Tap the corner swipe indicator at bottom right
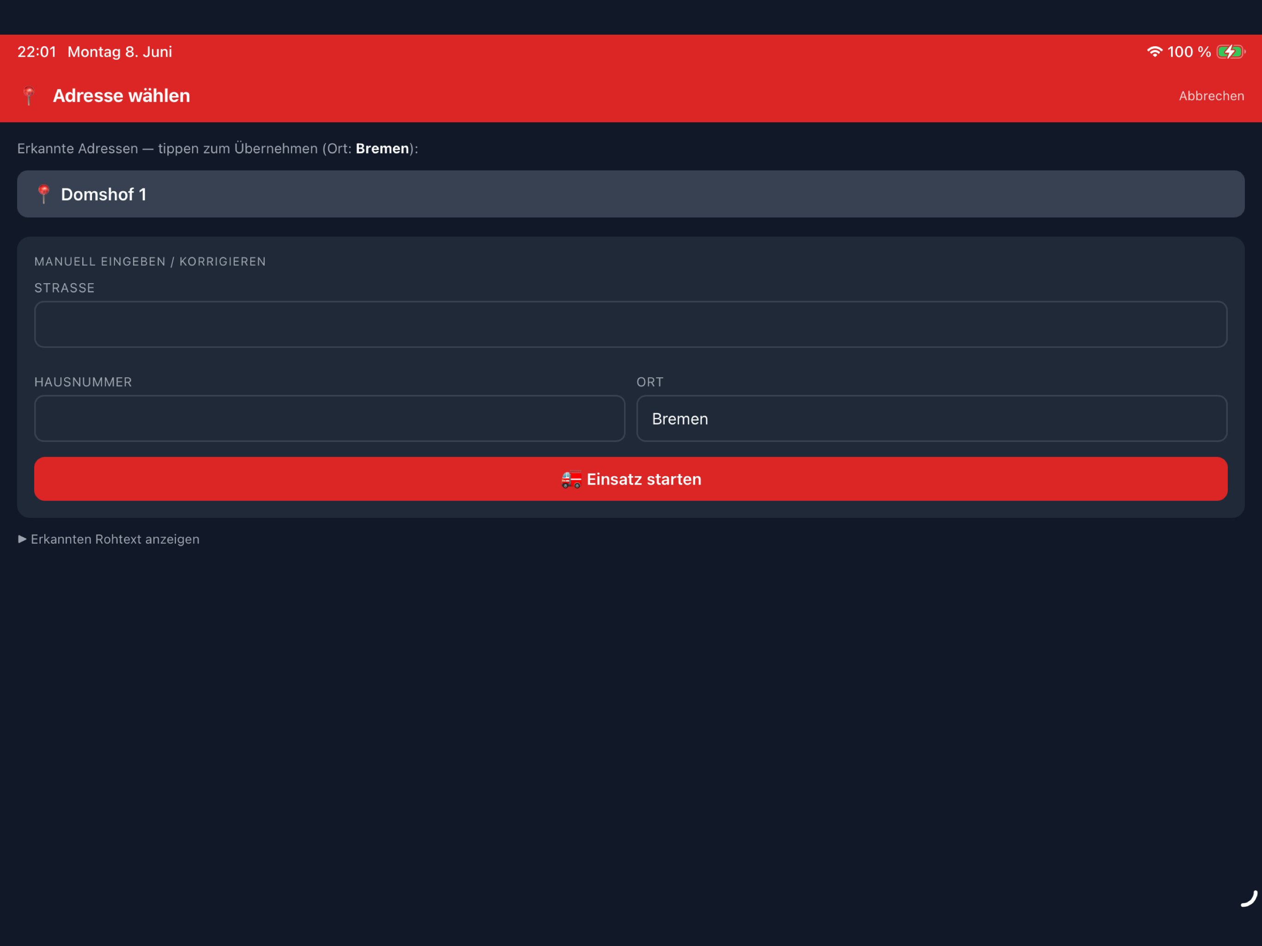Image resolution: width=1262 pixels, height=946 pixels. (1249, 898)
